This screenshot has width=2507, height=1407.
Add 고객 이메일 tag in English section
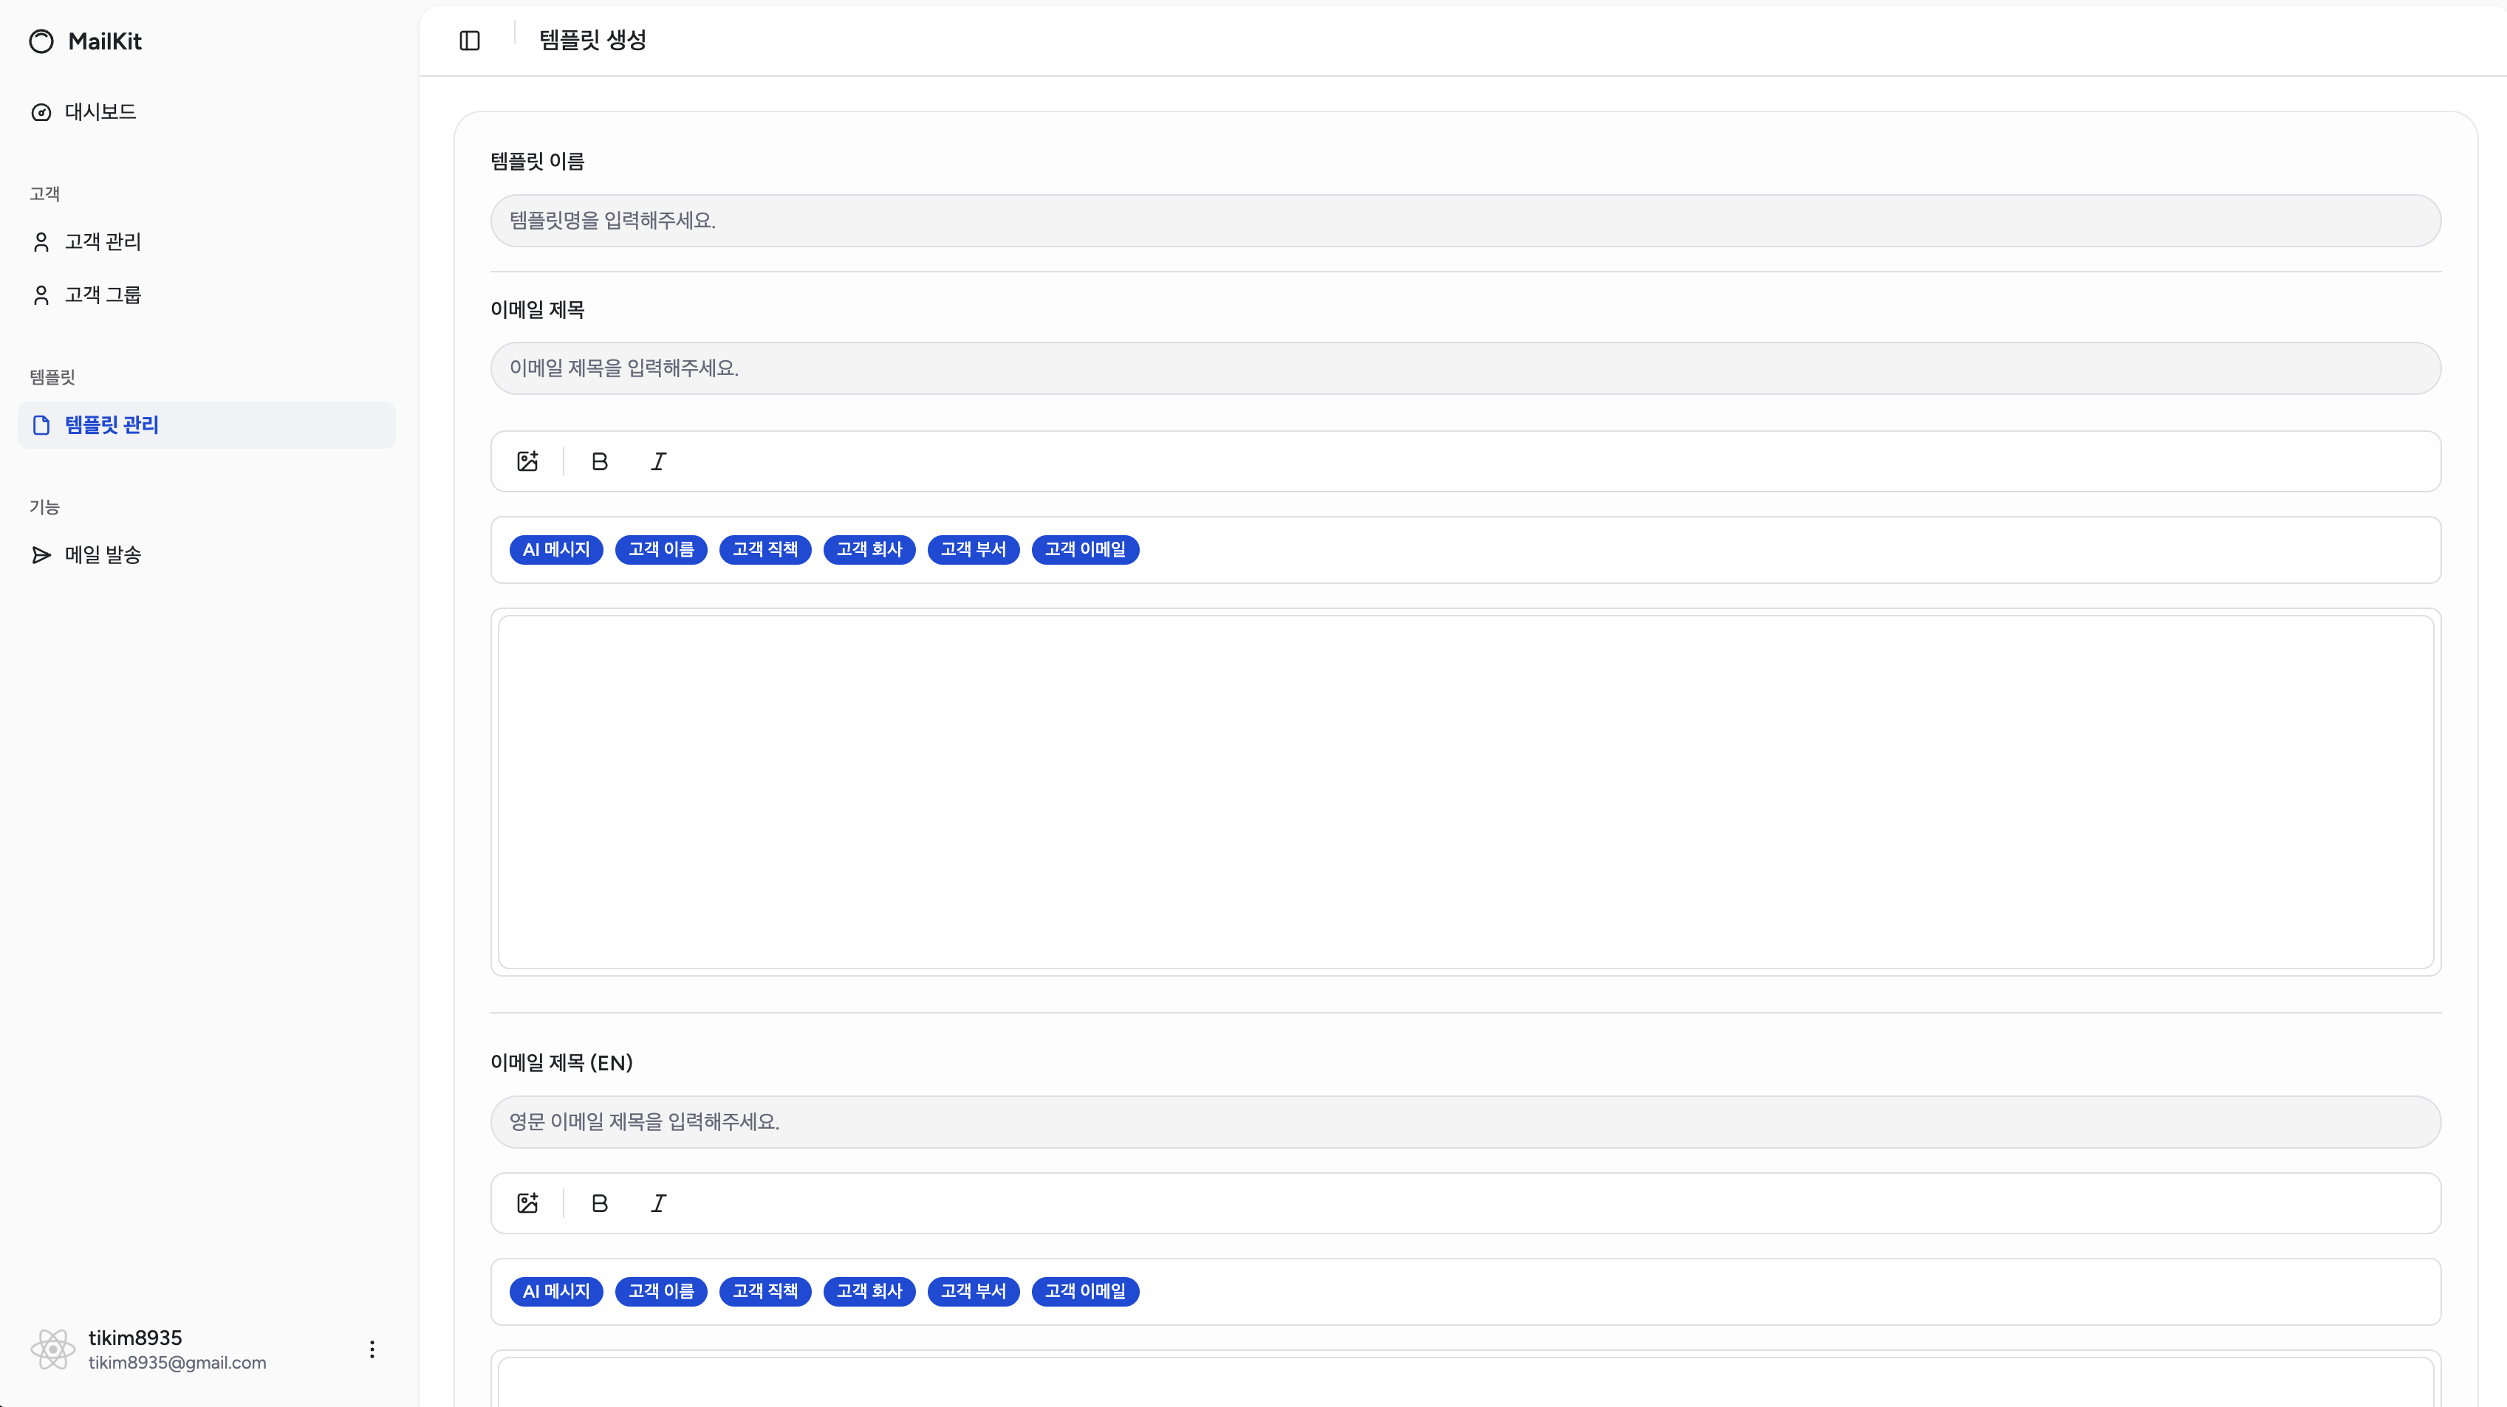(1085, 1293)
